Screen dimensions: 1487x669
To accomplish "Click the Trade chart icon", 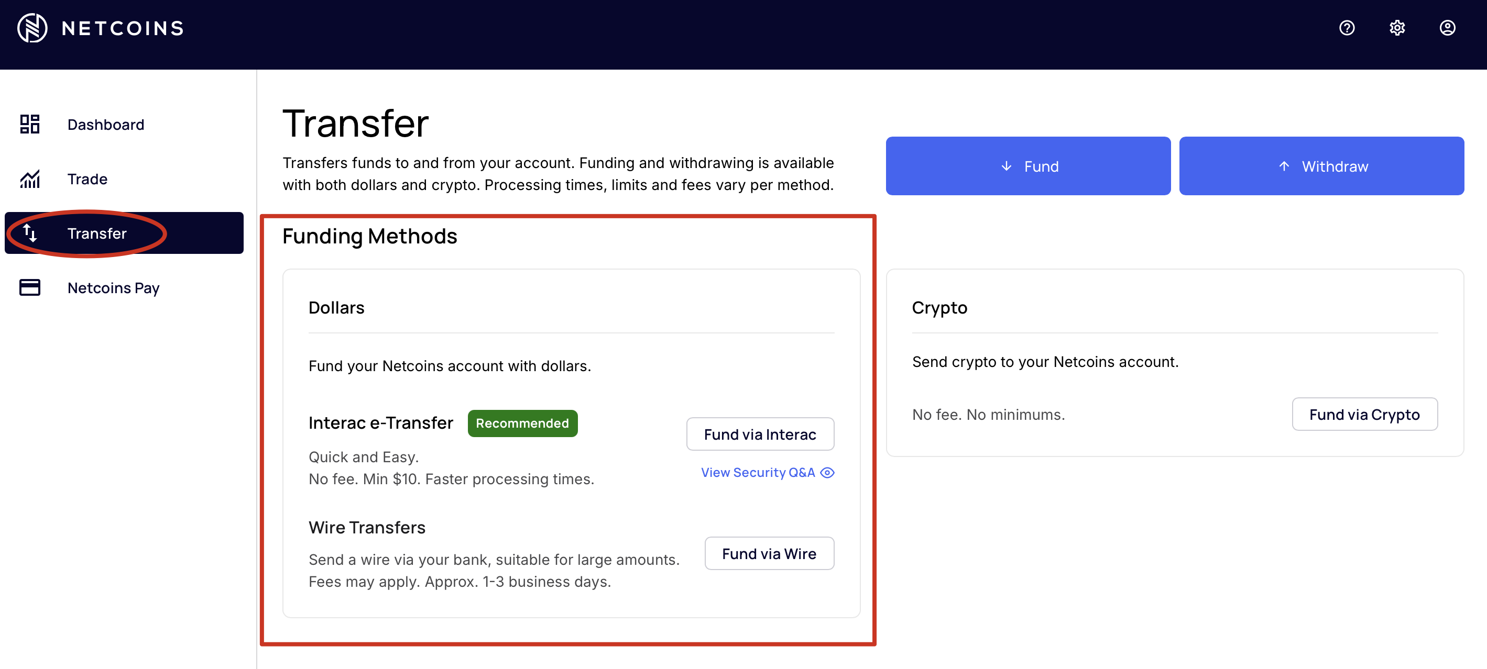I will coord(29,179).
